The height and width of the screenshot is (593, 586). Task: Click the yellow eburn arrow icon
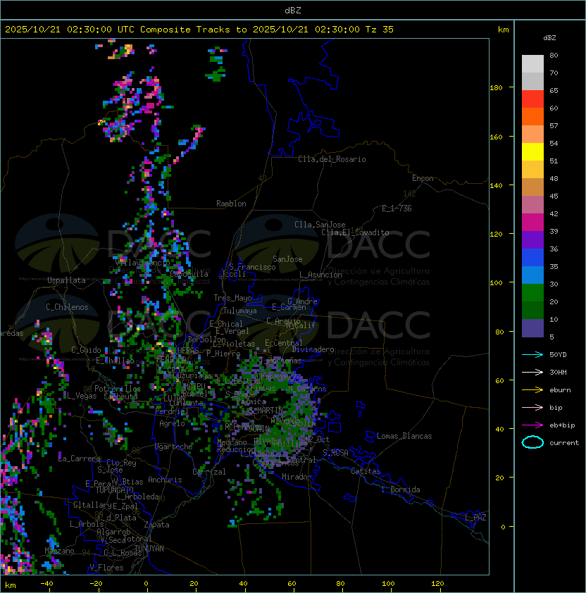tap(532, 390)
